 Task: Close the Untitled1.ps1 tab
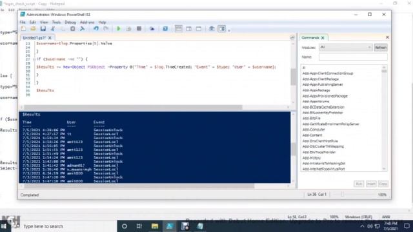pyautogui.click(x=50, y=38)
